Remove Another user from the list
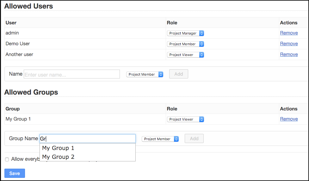Screen dimensions: 309x181 click(x=289, y=54)
